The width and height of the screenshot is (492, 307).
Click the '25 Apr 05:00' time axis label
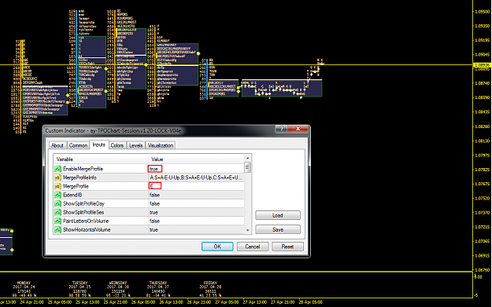point(59,302)
